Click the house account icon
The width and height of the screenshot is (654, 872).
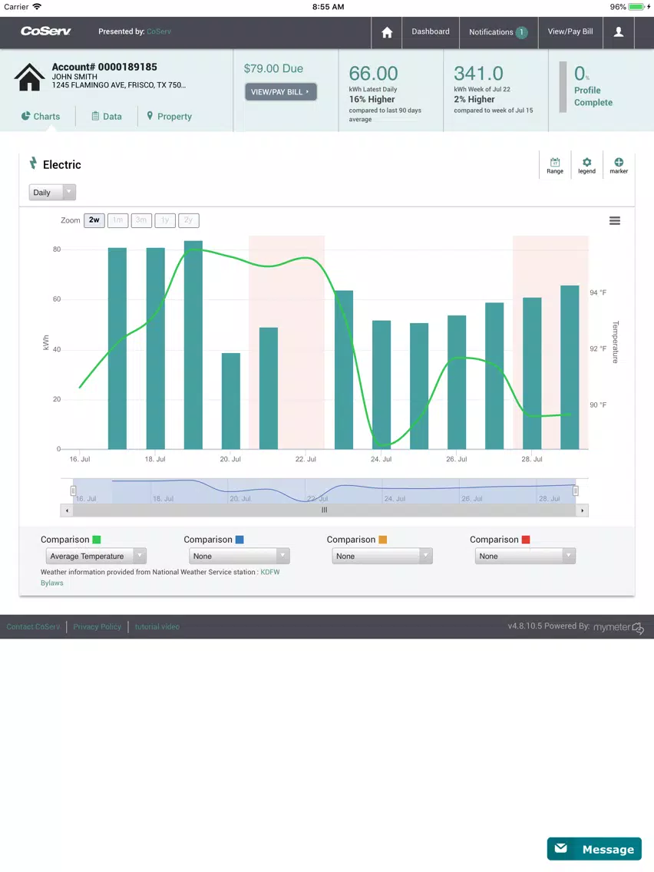coord(29,77)
